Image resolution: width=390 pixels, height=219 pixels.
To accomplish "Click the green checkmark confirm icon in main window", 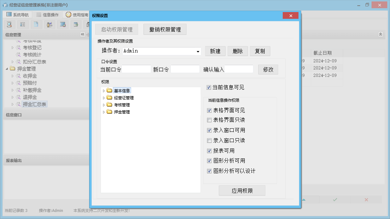I will [335, 200].
